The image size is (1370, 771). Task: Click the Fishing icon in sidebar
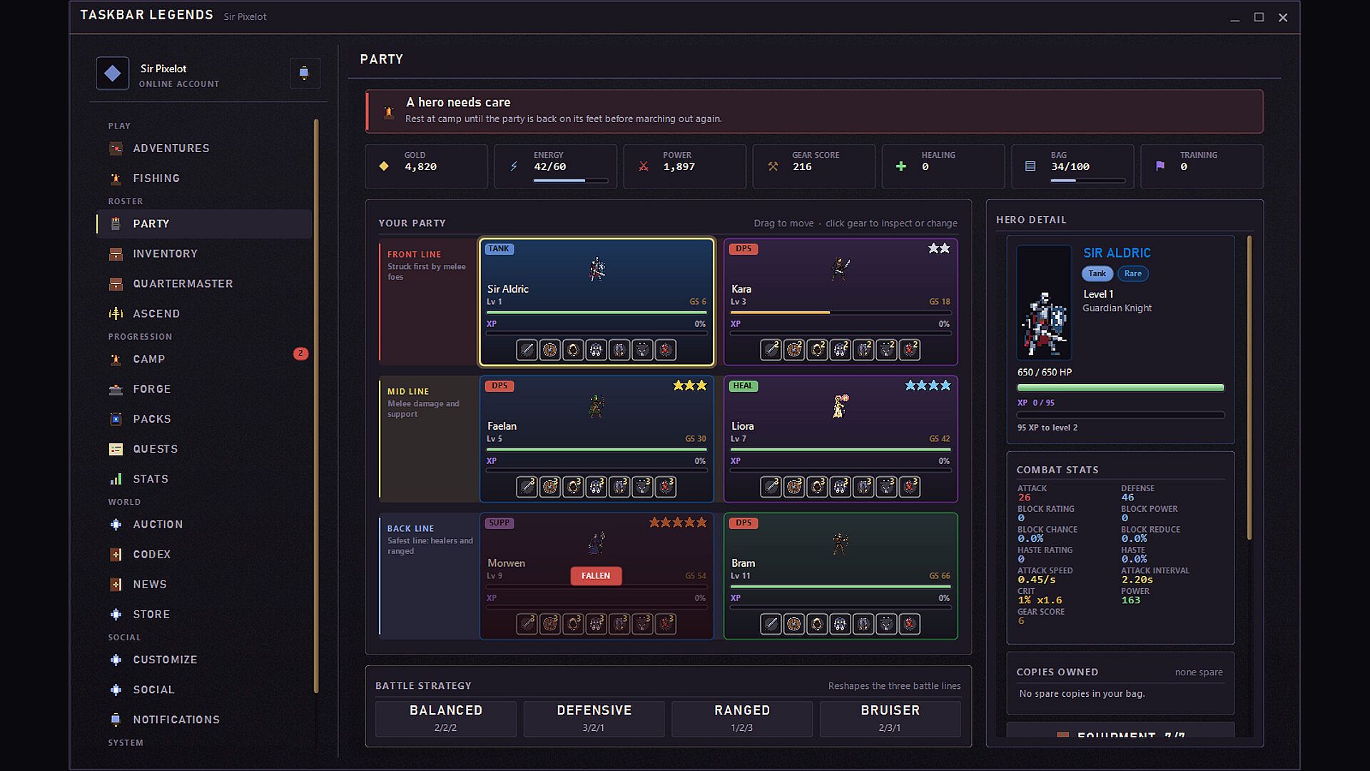(116, 178)
